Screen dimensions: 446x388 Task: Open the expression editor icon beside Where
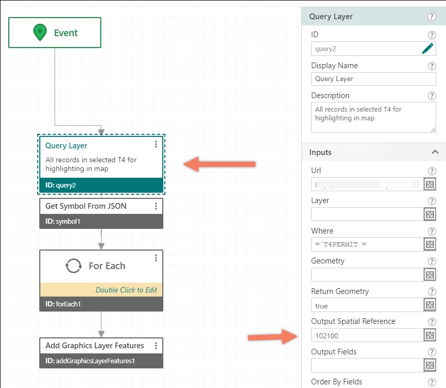pos(430,244)
